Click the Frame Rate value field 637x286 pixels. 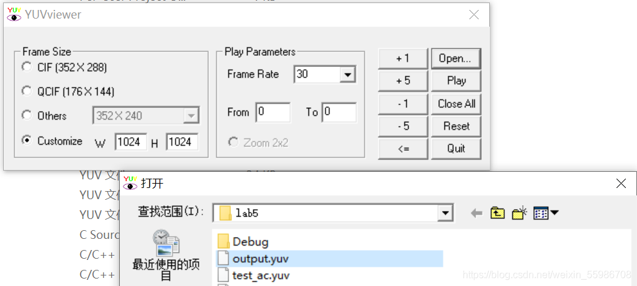tap(317, 74)
